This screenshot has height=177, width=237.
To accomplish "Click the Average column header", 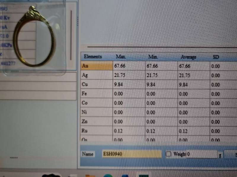I will point(188,57).
